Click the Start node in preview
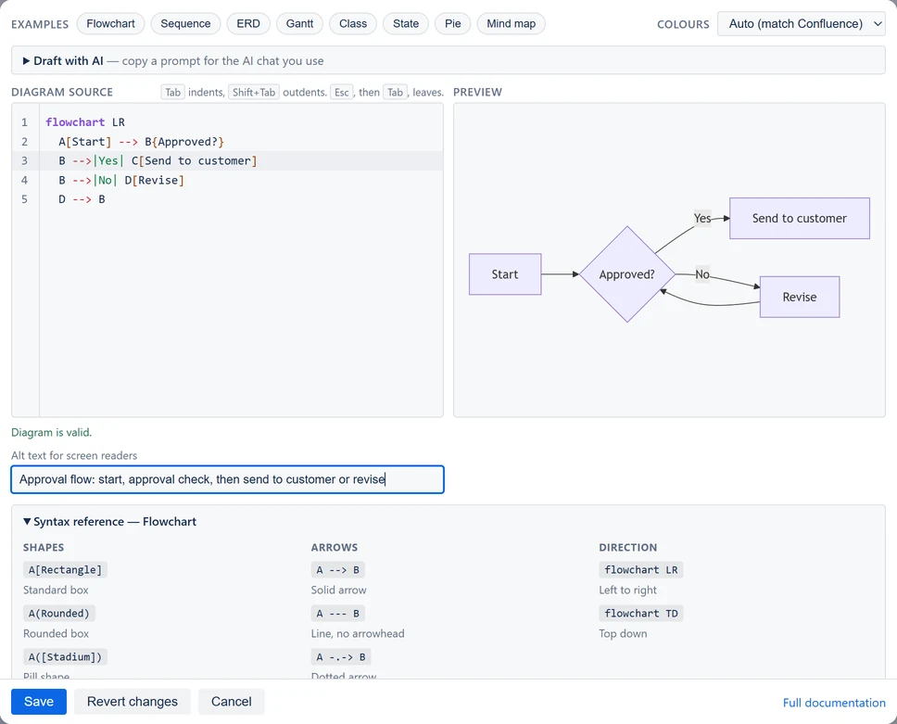897x724 pixels. 505,274
